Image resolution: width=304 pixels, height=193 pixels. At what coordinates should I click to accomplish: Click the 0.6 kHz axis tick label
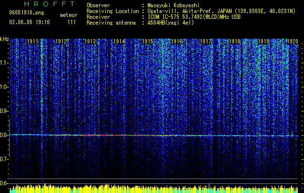coord(4,183)
